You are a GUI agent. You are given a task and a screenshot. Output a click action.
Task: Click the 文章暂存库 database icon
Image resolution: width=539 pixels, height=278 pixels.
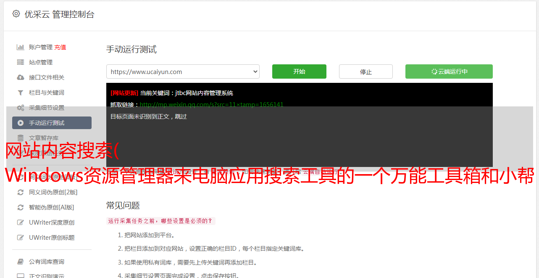pyautogui.click(x=20, y=138)
